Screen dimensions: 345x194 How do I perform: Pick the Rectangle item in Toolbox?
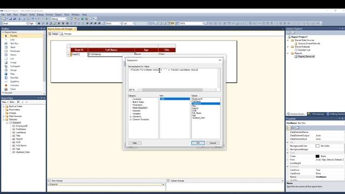point(15,51)
